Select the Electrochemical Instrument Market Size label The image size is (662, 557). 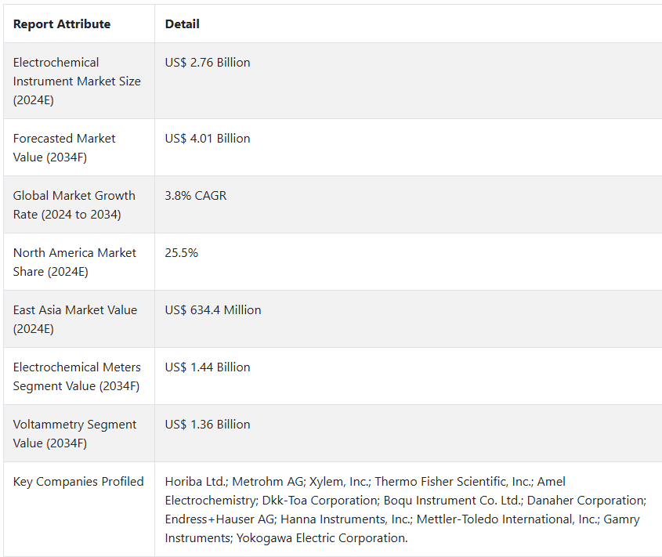(77, 81)
